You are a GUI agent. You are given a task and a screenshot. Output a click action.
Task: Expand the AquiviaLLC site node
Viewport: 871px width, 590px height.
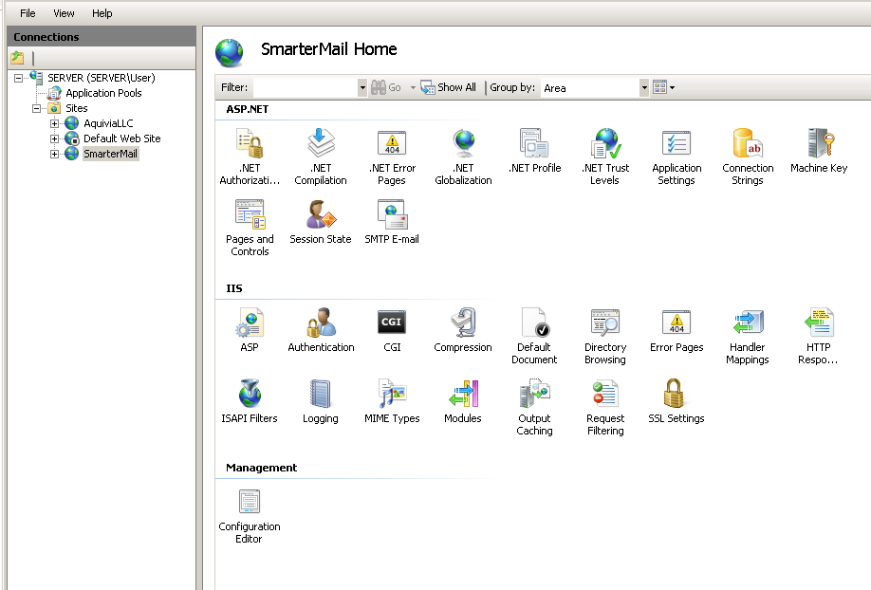tap(55, 123)
